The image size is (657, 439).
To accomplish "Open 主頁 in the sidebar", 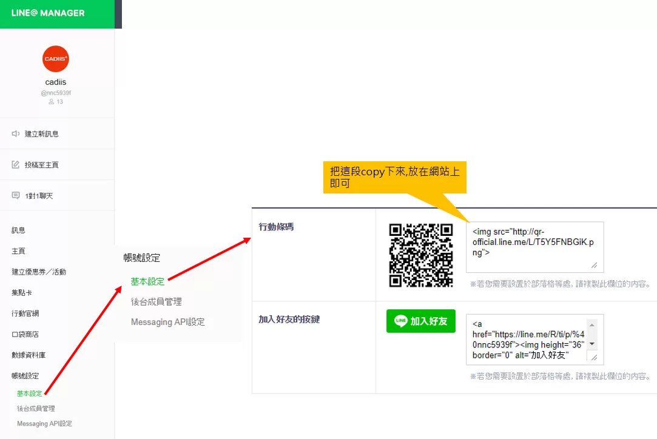I will click(19, 251).
